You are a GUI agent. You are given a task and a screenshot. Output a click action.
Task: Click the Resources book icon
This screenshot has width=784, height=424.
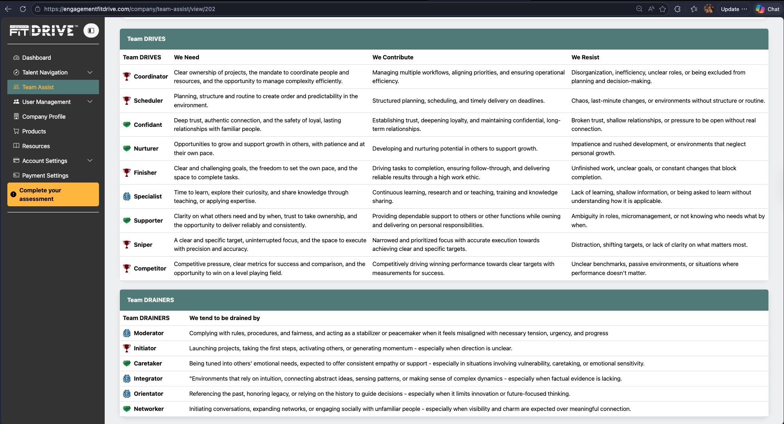16,146
